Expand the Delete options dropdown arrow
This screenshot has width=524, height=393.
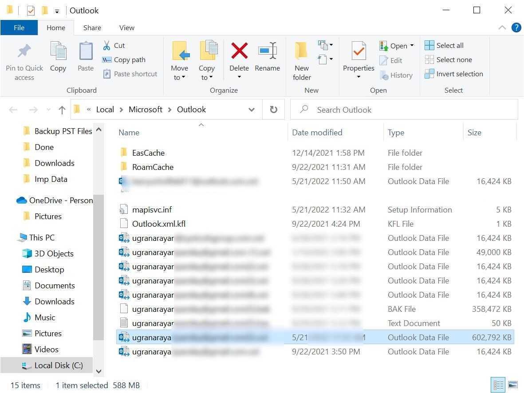[x=239, y=77]
